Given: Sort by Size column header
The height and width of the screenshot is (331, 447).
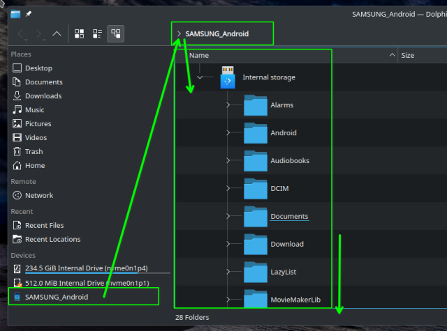Looking at the screenshot, I should (x=408, y=56).
